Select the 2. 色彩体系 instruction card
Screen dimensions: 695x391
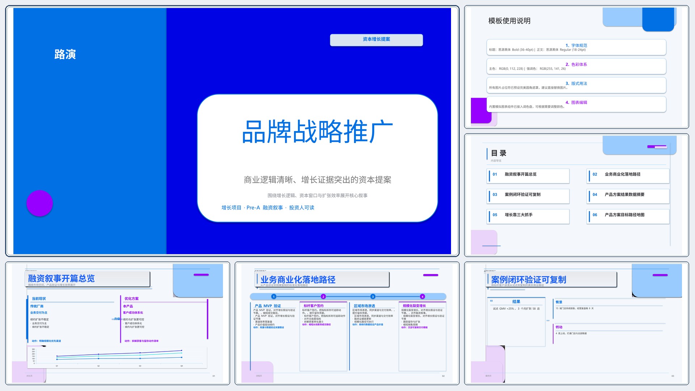click(x=576, y=66)
